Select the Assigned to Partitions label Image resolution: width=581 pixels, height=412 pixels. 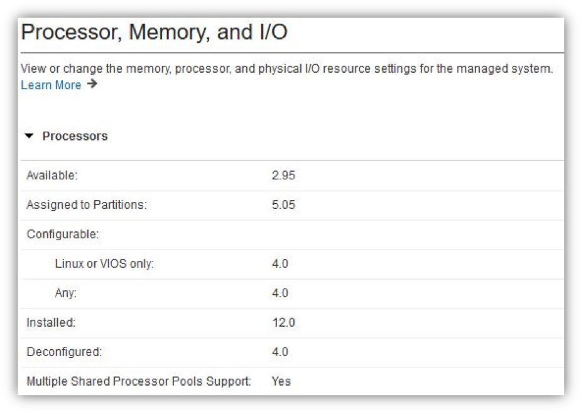(x=87, y=204)
